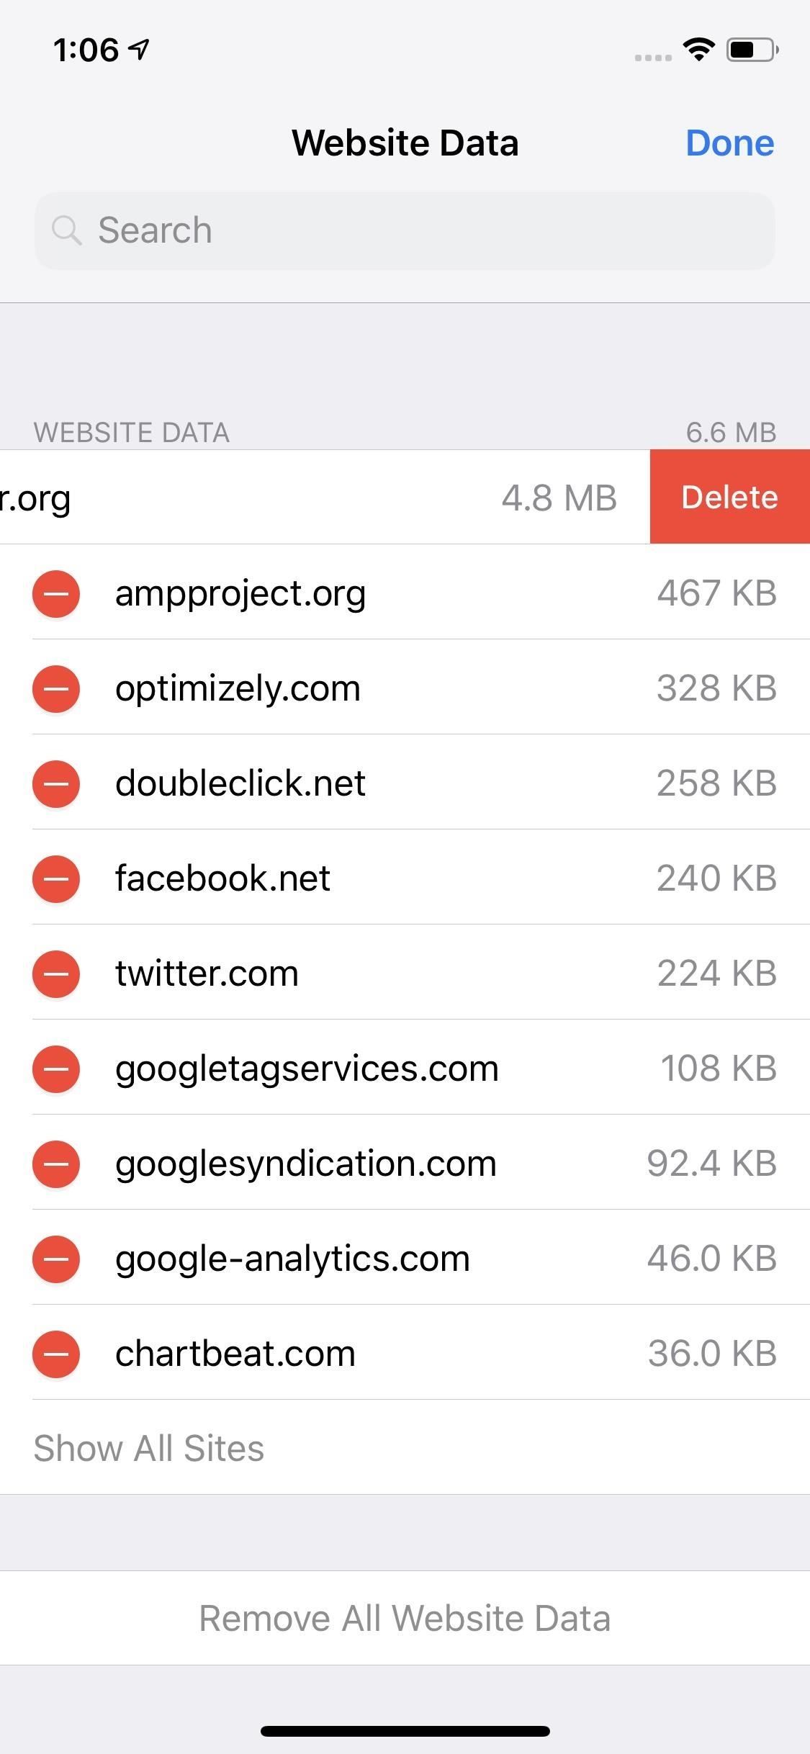The height and width of the screenshot is (1754, 810).
Task: Confirm Delete on the revealed r.org row
Action: 729,497
